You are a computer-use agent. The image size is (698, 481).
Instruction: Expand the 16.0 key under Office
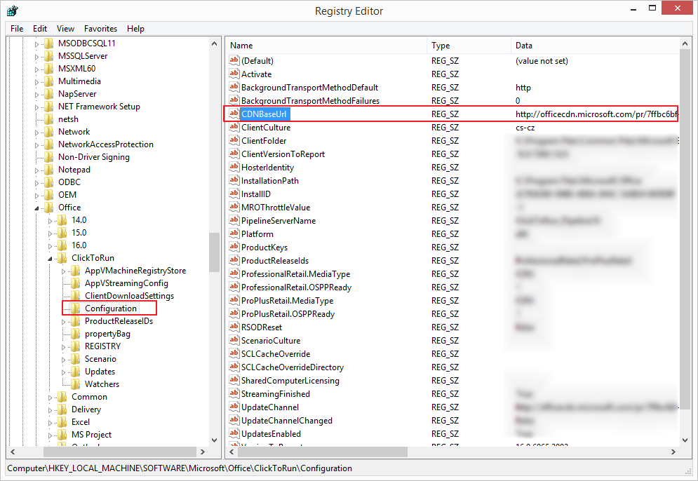click(x=51, y=246)
